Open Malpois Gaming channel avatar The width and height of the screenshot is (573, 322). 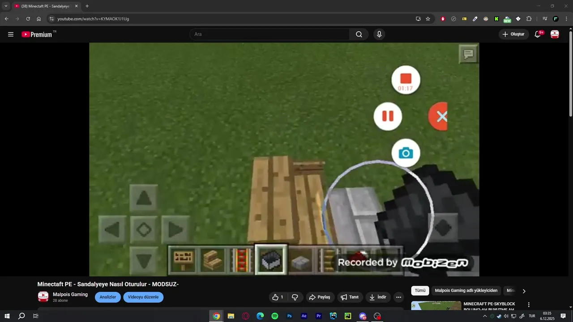click(43, 297)
